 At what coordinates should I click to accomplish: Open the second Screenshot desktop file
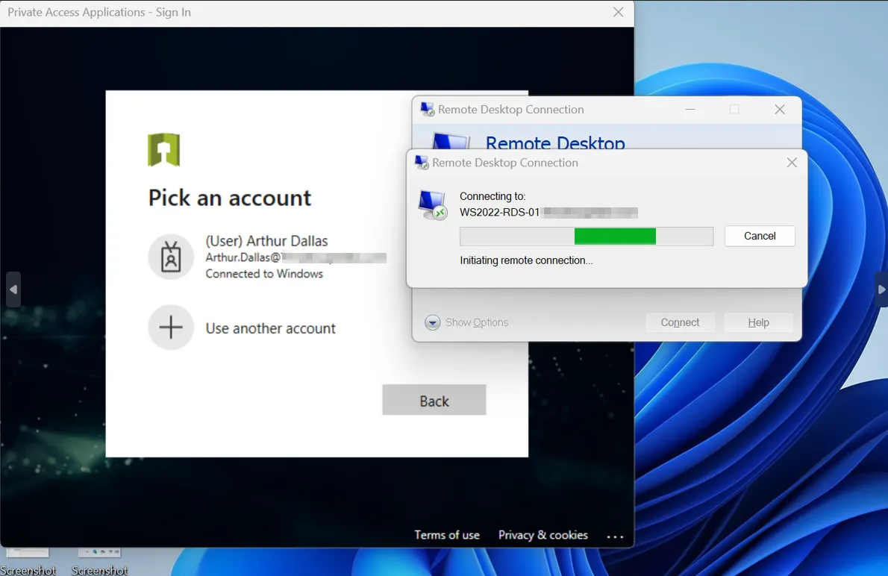(x=100, y=561)
